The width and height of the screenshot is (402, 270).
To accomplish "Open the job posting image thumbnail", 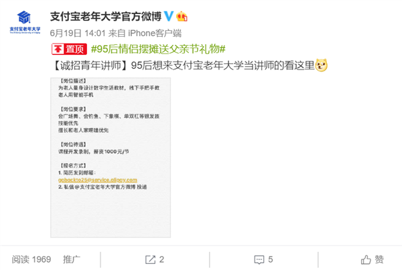I will pyautogui.click(x=111, y=158).
